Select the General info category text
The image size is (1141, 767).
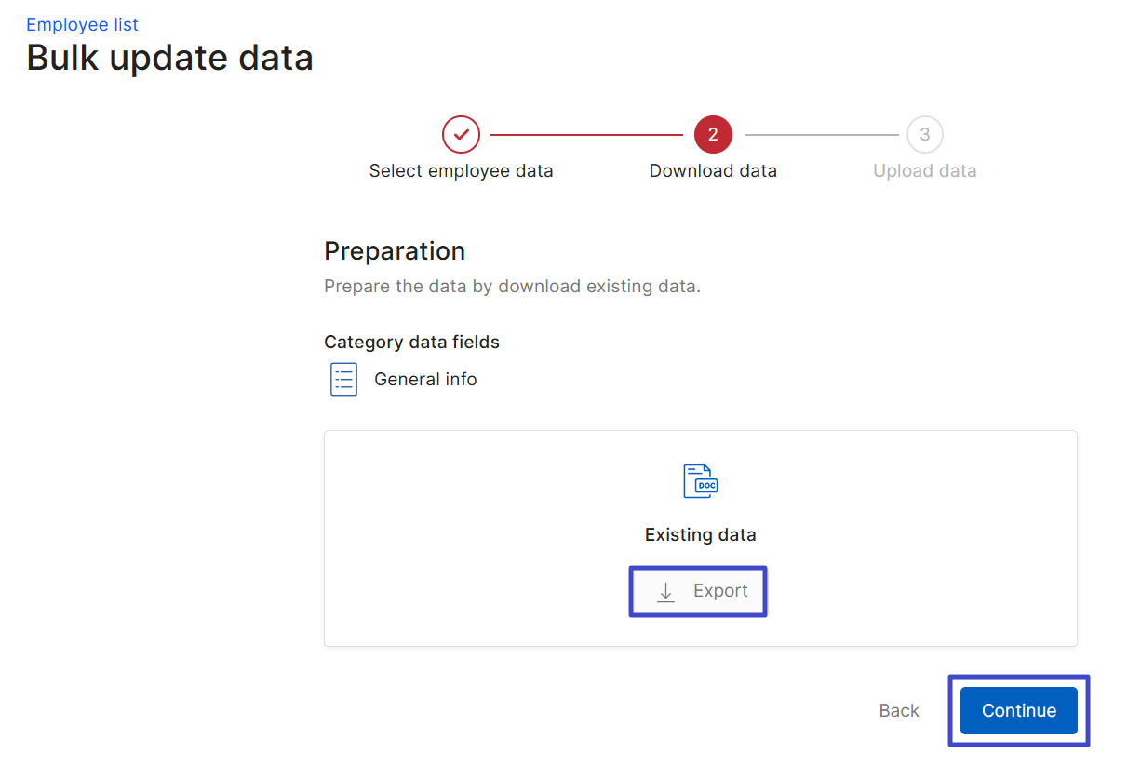click(425, 380)
